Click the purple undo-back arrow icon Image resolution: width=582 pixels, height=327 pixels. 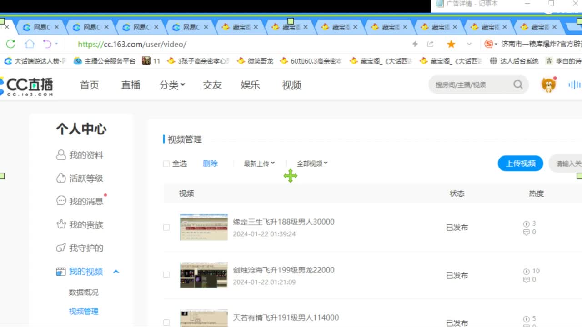[x=47, y=44]
